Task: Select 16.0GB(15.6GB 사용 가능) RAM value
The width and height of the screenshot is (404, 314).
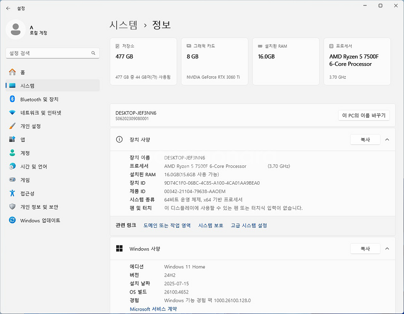Action: (x=192, y=175)
